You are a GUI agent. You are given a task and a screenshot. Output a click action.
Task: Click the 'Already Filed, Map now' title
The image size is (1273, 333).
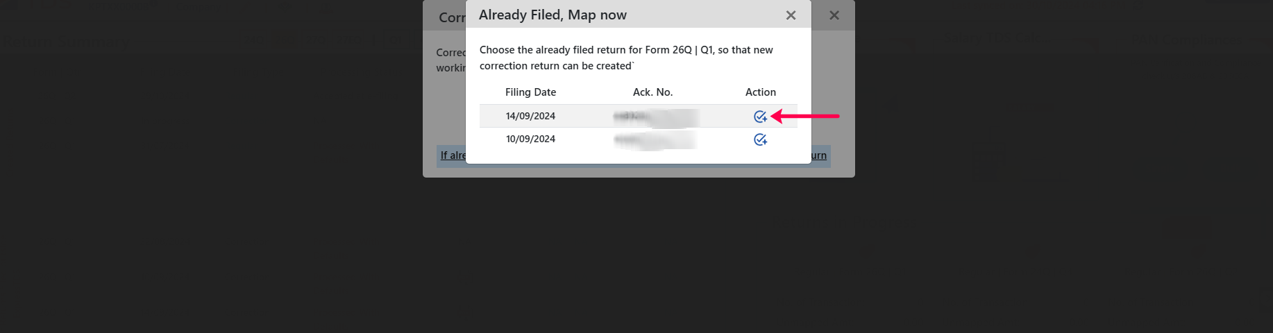[x=553, y=15]
